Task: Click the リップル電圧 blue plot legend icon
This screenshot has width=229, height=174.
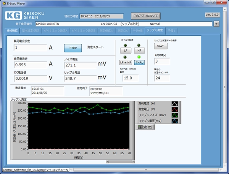Action: point(175,121)
